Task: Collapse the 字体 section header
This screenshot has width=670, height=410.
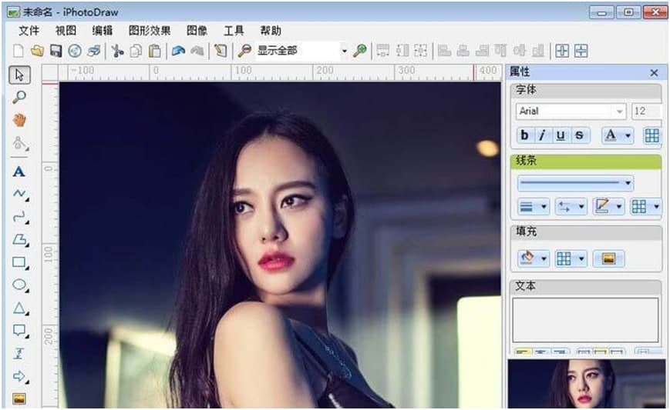Action: (x=586, y=90)
